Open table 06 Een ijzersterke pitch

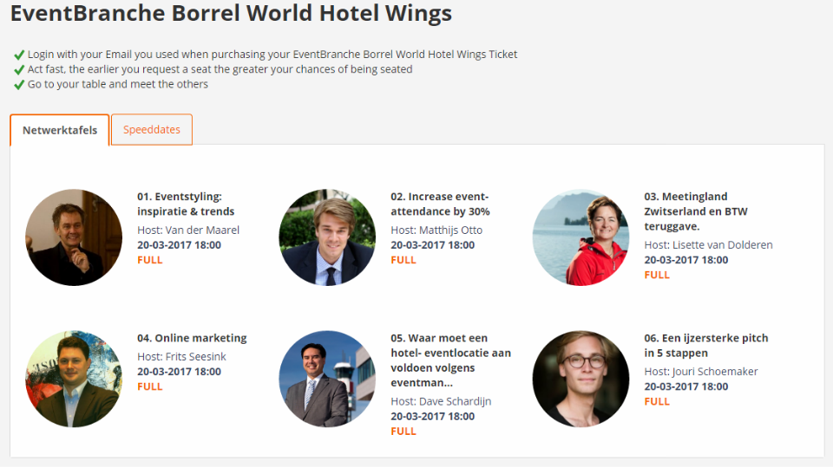click(705, 345)
